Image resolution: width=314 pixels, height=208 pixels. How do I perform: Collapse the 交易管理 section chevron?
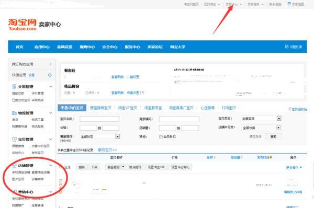(x=51, y=86)
